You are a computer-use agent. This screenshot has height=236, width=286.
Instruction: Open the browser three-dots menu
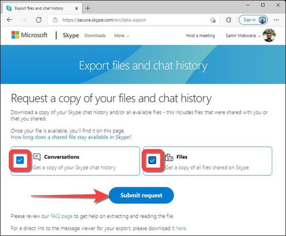point(276,20)
